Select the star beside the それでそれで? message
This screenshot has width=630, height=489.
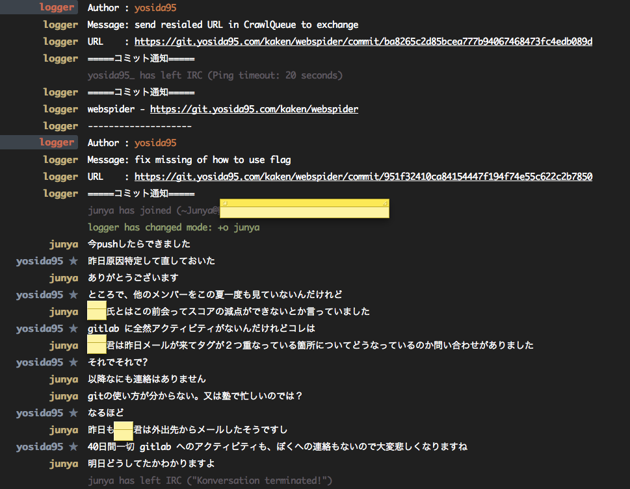pos(73,362)
